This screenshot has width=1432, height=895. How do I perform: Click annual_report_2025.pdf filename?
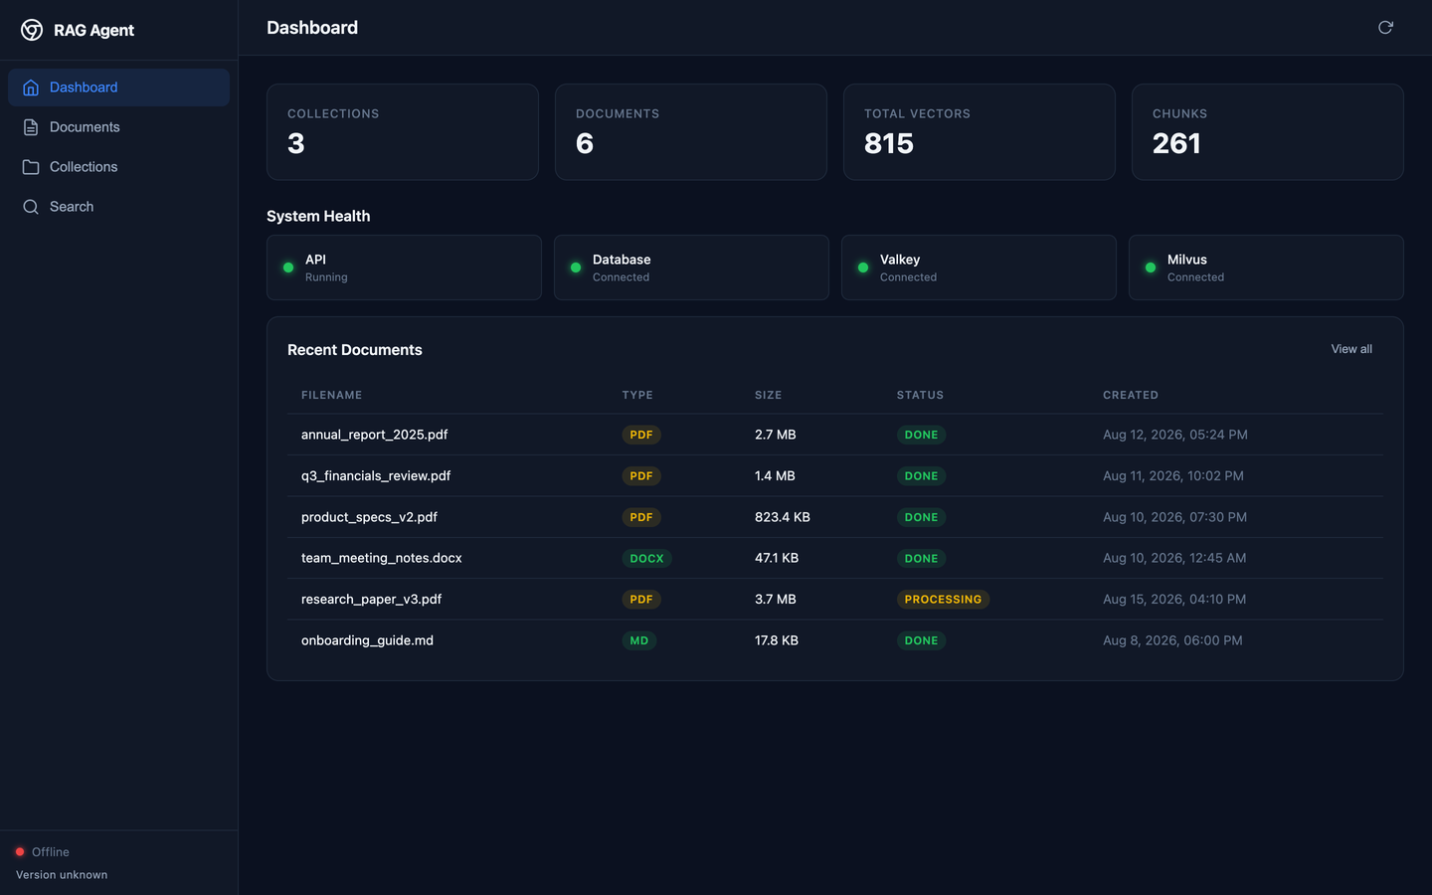tap(375, 435)
